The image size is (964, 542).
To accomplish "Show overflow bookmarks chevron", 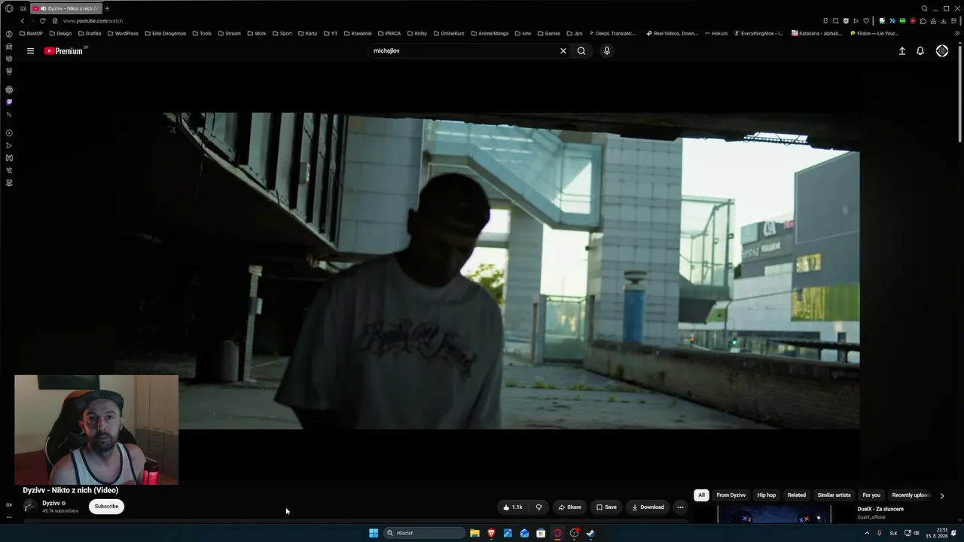I will [957, 33].
